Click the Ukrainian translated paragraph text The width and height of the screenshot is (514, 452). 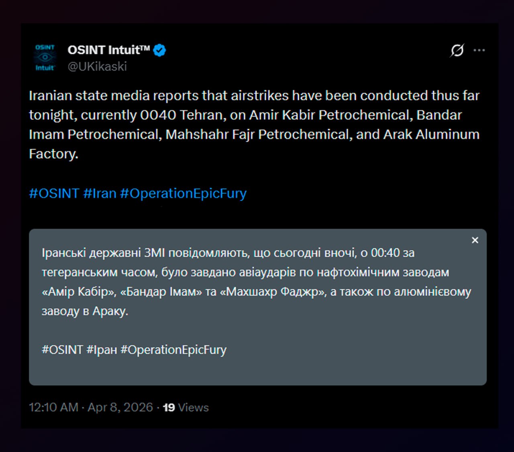(x=255, y=282)
